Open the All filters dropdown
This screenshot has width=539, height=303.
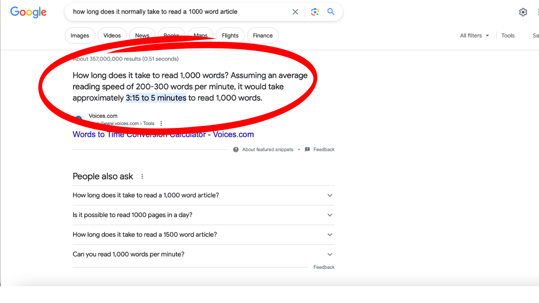(475, 36)
